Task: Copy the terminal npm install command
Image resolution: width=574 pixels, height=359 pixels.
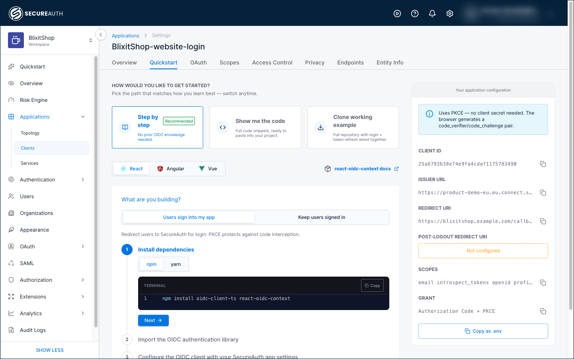Action: (372, 285)
